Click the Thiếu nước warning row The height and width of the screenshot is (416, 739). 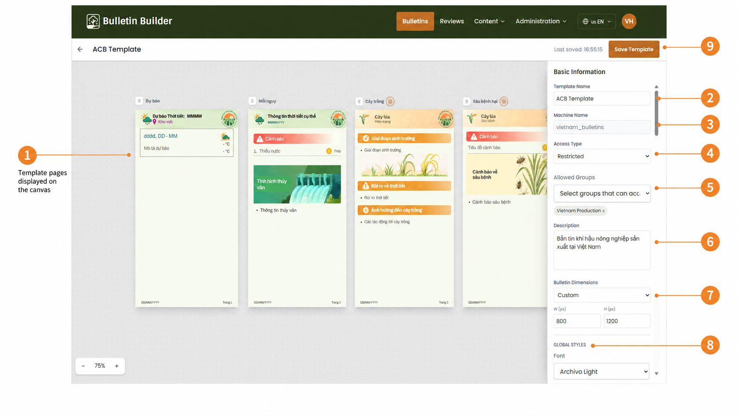click(x=297, y=151)
